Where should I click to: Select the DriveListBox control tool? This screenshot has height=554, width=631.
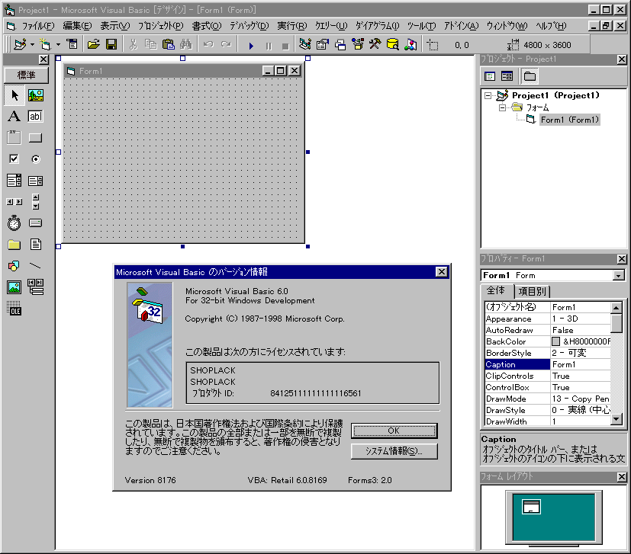[x=35, y=223]
